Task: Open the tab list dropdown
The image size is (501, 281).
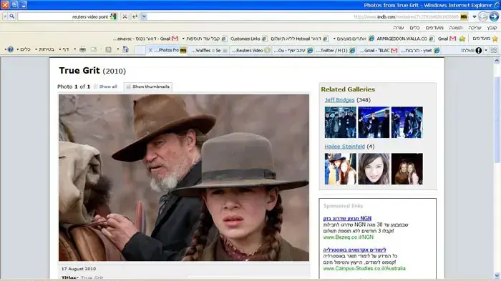Action: [x=486, y=50]
